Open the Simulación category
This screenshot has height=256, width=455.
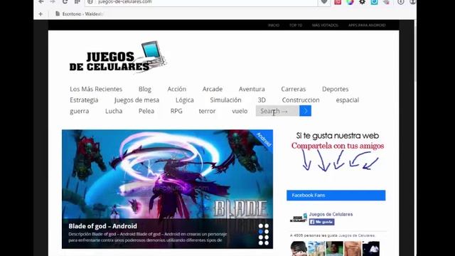coord(225,100)
